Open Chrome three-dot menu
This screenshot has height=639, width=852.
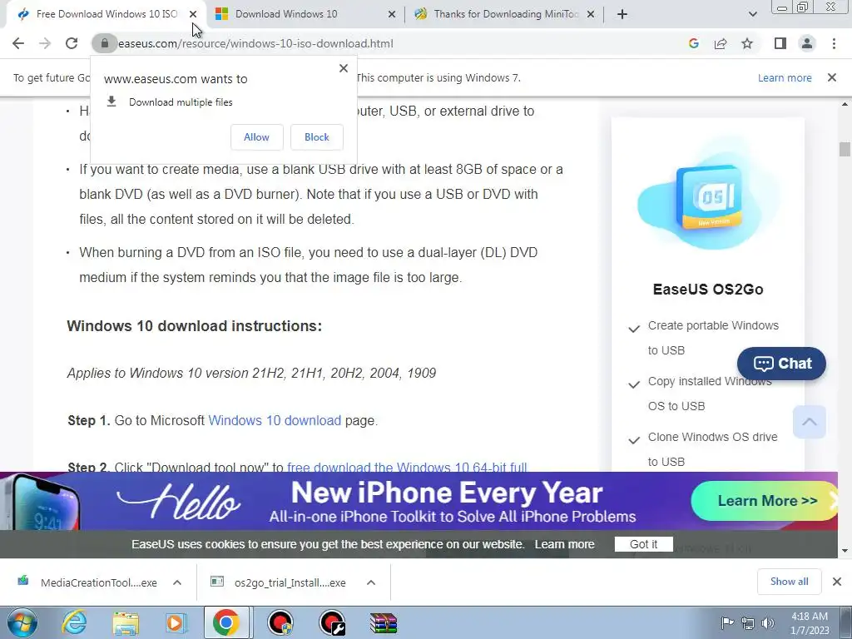[834, 43]
